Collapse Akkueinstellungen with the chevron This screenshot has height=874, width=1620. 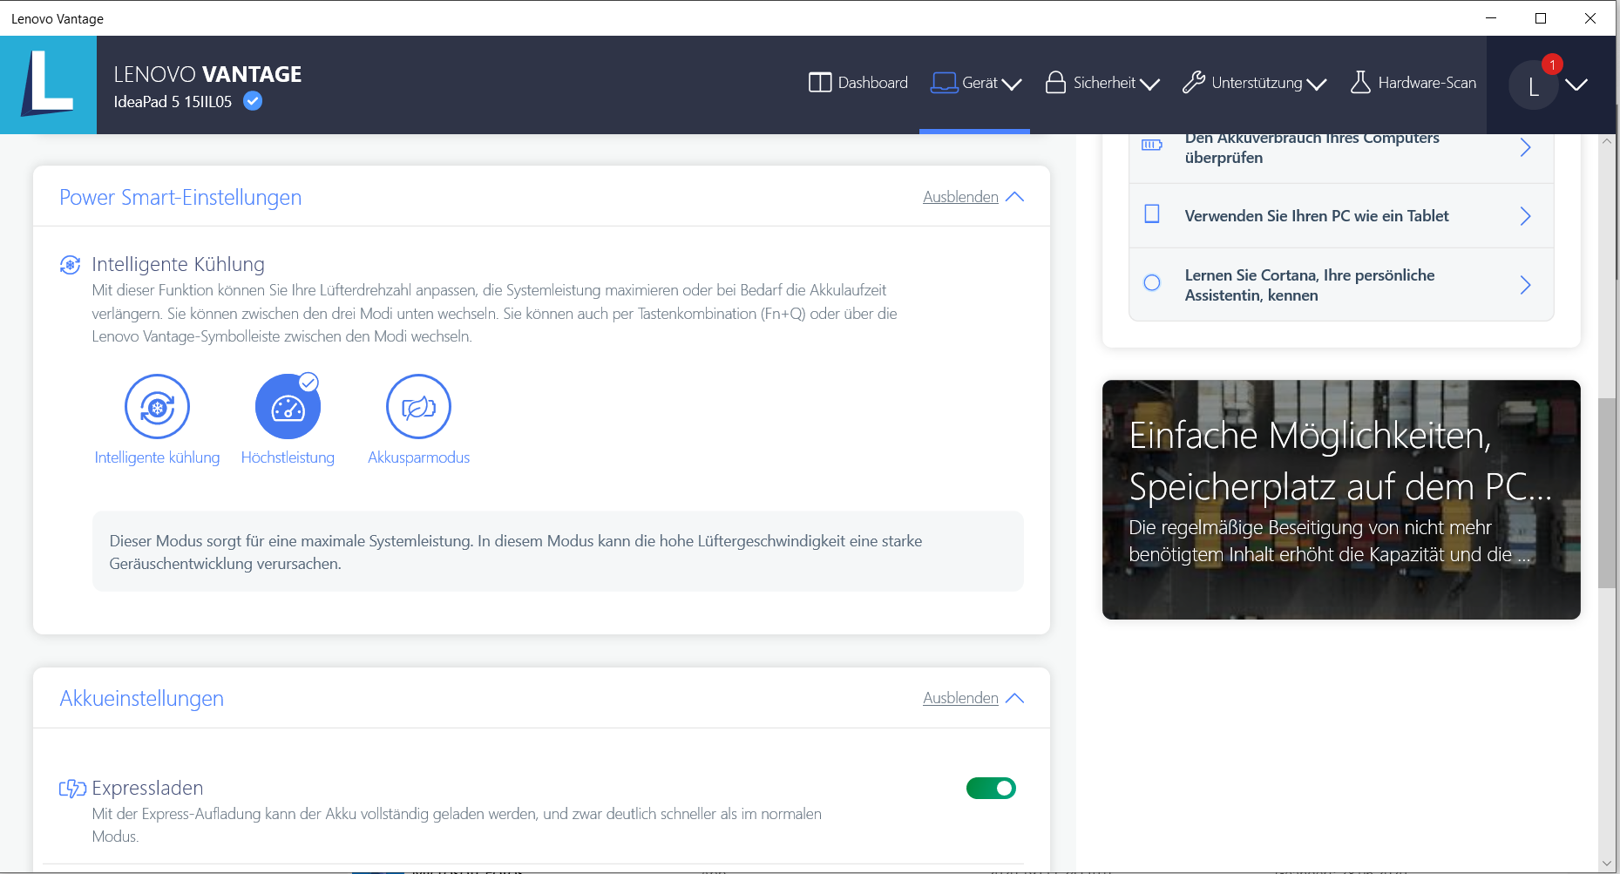(x=1014, y=698)
